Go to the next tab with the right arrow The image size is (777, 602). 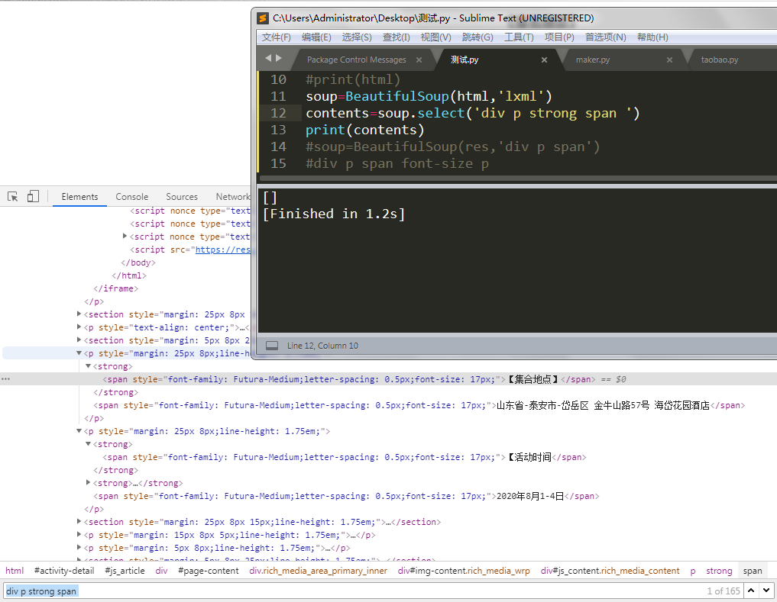coord(279,59)
